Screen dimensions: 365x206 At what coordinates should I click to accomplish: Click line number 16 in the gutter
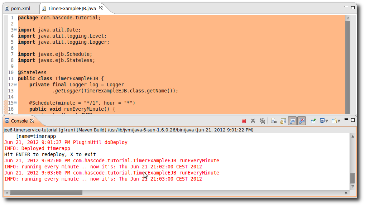[11, 109]
